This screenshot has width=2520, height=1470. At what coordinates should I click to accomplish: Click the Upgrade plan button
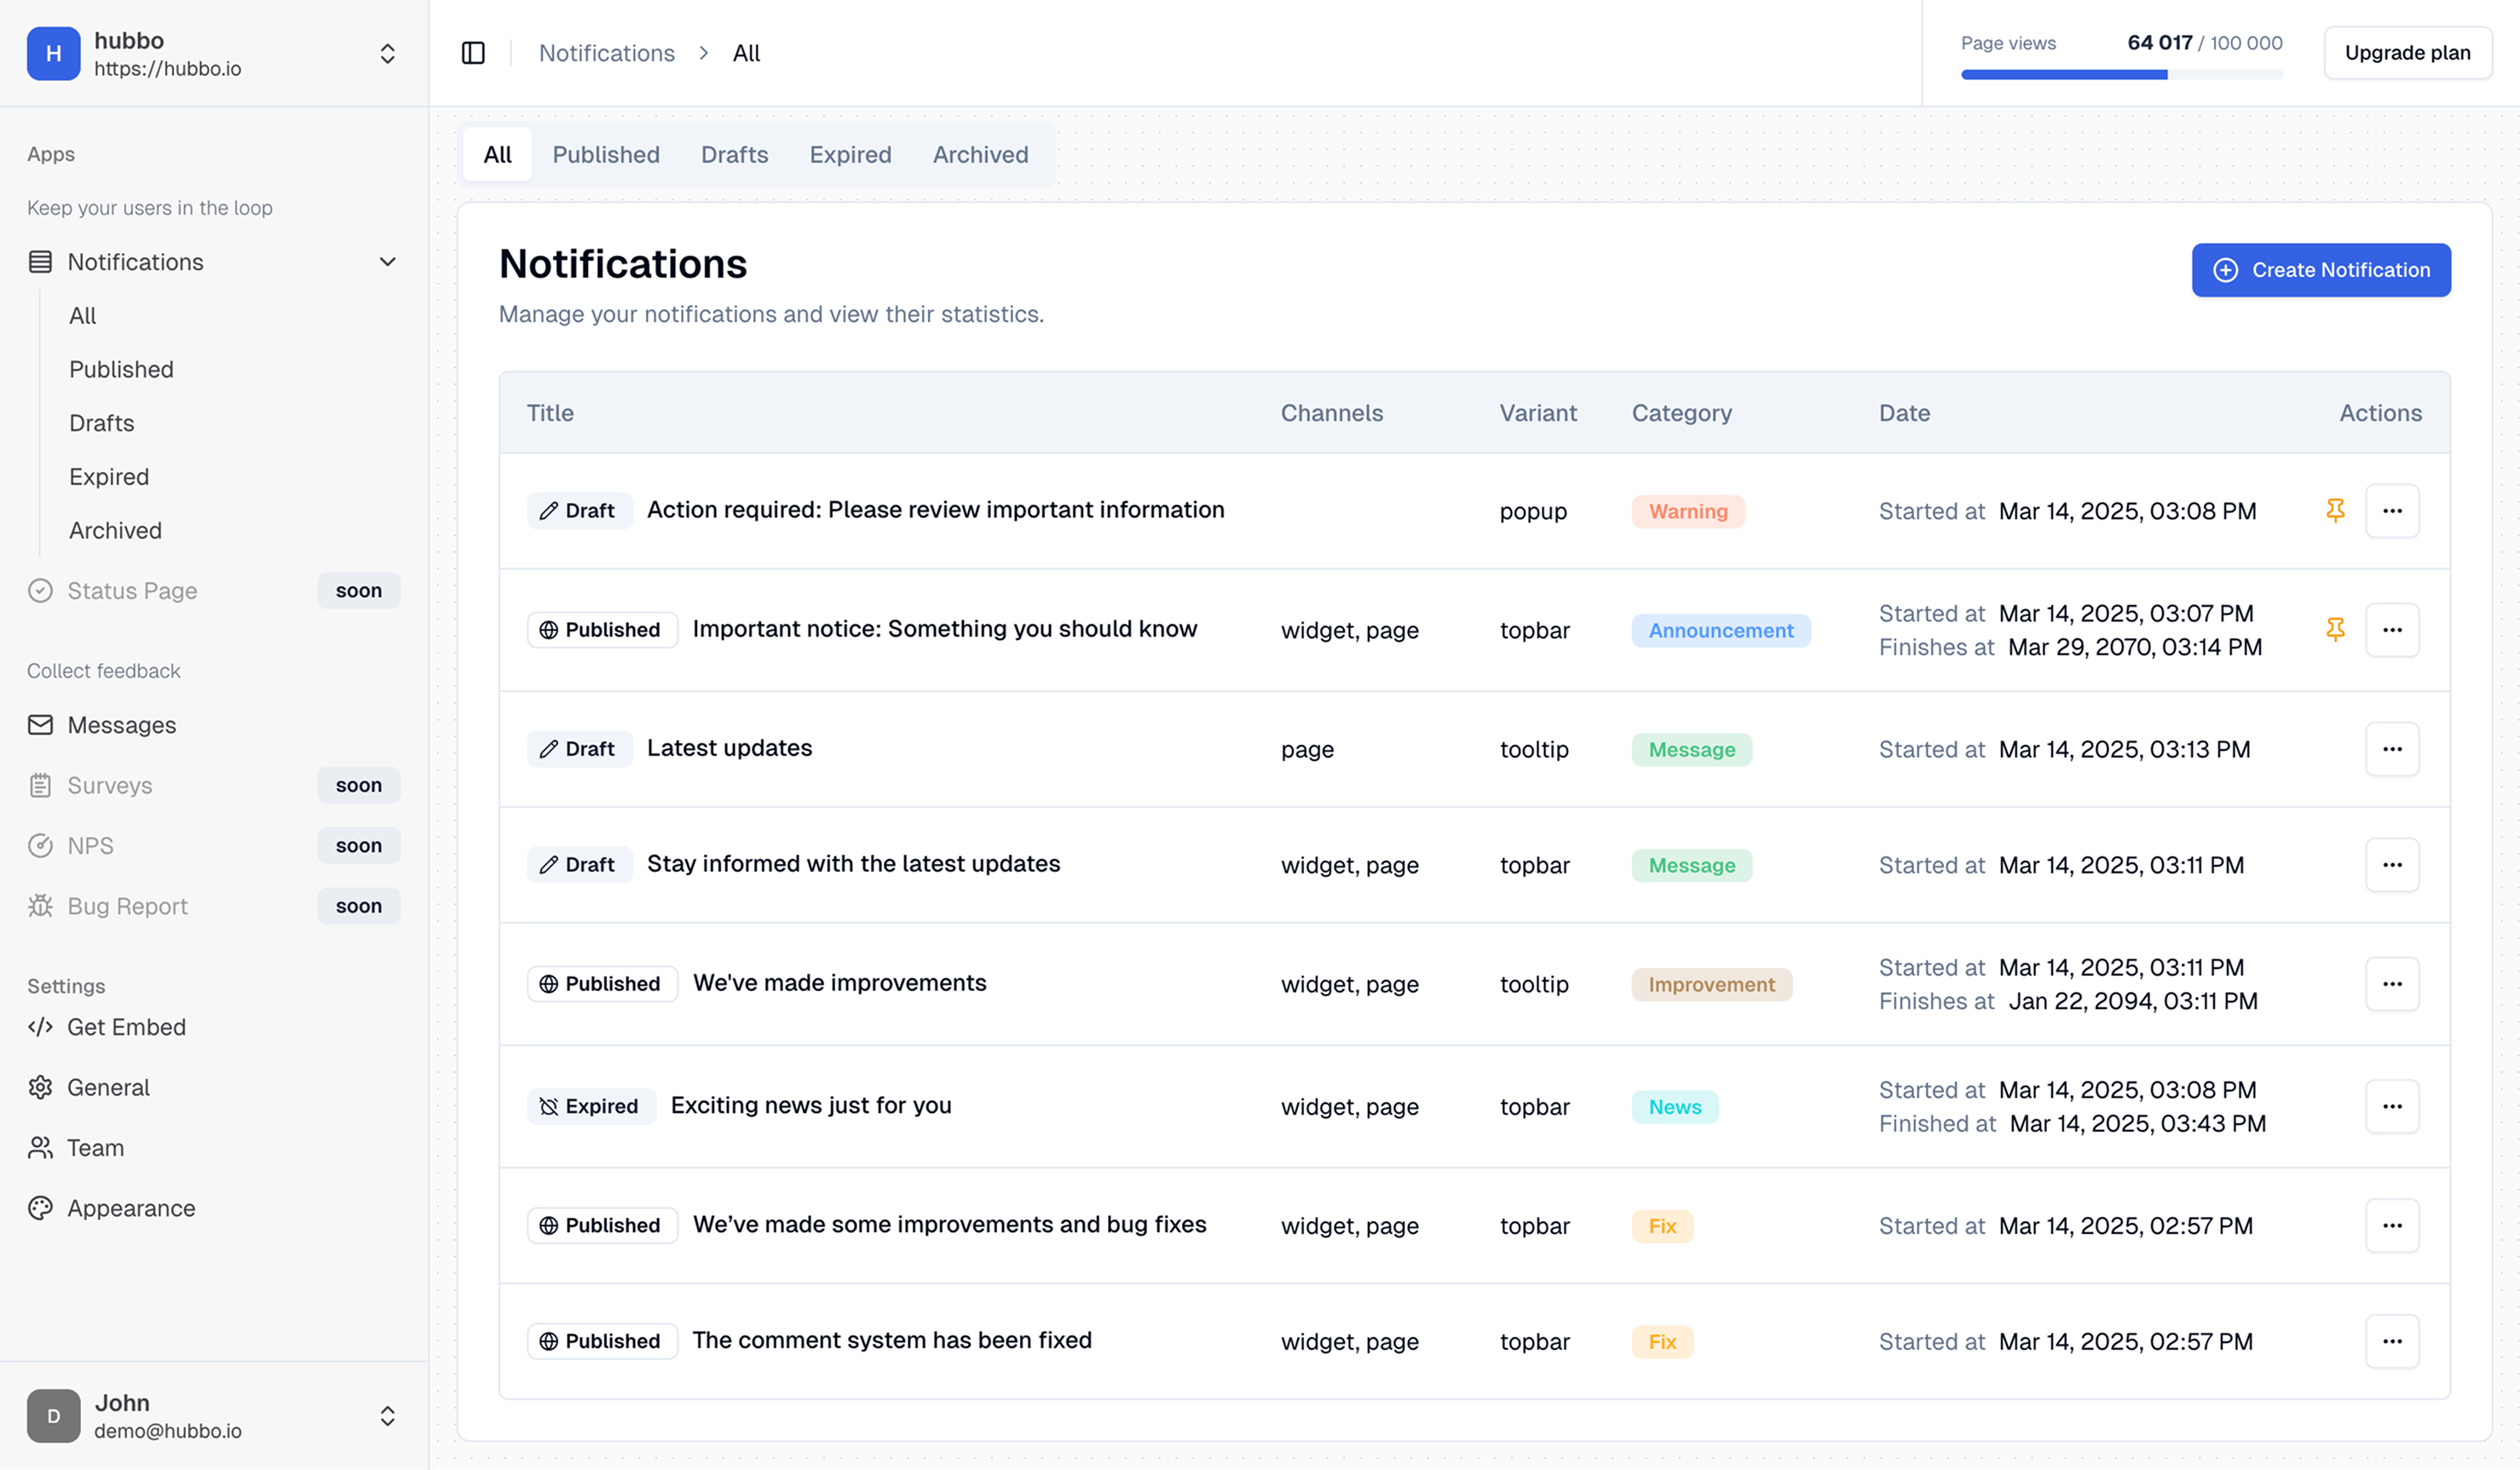click(x=2407, y=53)
